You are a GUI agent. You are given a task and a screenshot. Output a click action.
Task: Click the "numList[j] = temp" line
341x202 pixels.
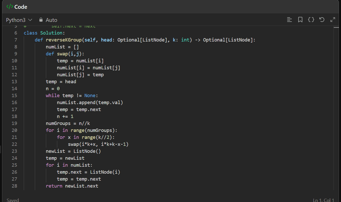80,74
